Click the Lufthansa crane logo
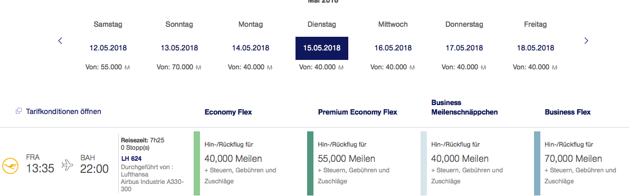The height and width of the screenshot is (196, 629). pos(11,166)
